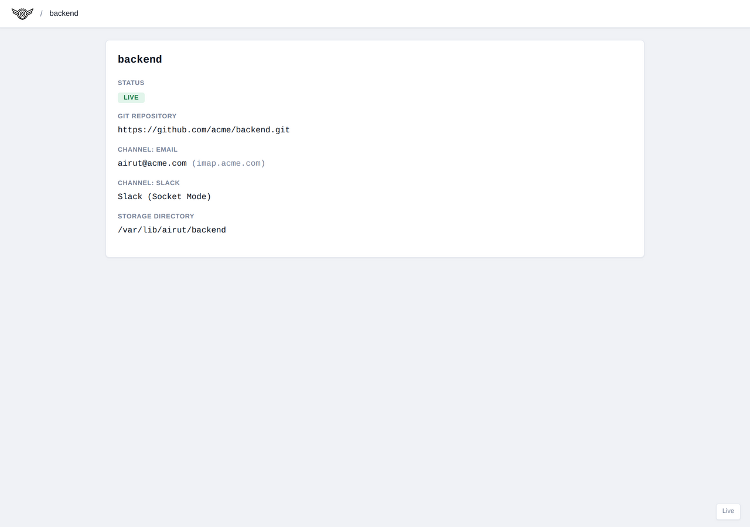The height and width of the screenshot is (527, 750).
Task: Click the GIT REPOSITORY label
Action: point(147,116)
